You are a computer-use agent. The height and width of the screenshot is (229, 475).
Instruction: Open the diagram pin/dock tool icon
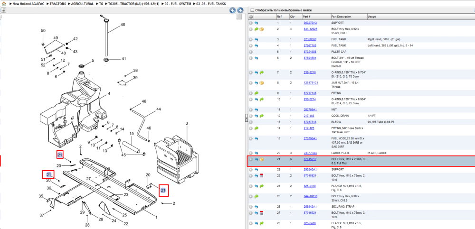coord(4,10)
